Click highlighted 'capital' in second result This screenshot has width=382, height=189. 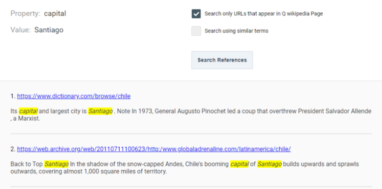(x=239, y=164)
